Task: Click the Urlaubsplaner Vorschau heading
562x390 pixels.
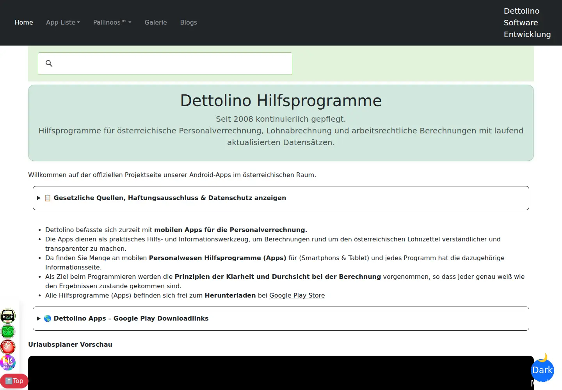Action: click(70, 345)
